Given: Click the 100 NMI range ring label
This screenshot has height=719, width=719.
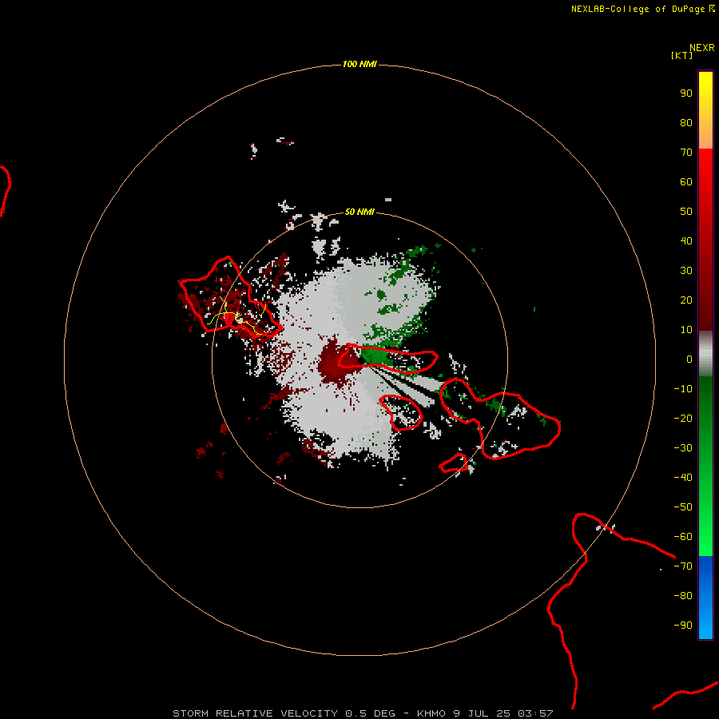Looking at the screenshot, I should click(359, 64).
